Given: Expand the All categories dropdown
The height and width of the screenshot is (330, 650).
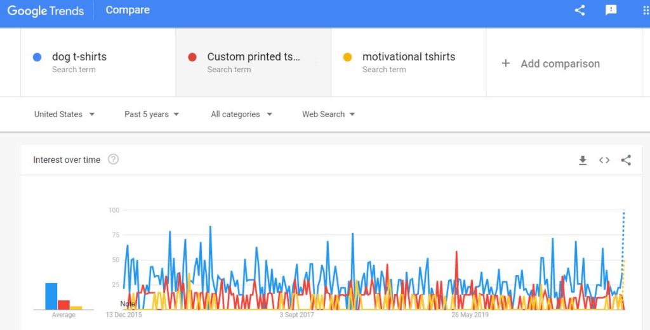Looking at the screenshot, I should pos(241,114).
